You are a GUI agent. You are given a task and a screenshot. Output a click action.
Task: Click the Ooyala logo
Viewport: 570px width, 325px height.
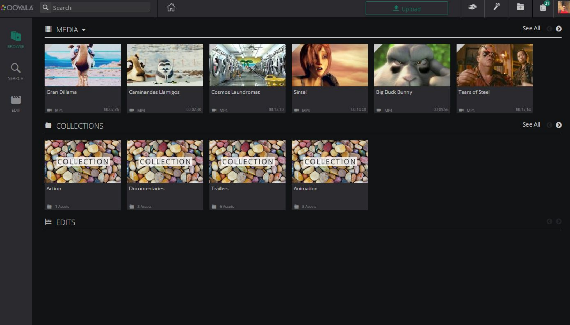(x=17, y=8)
